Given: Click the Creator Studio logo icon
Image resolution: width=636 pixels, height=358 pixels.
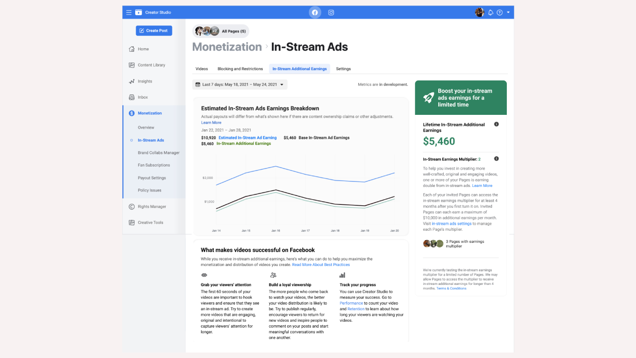Looking at the screenshot, I should 139,12.
